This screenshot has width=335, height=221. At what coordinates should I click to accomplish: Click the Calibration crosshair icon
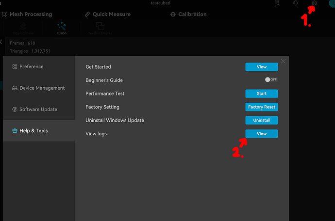coord(173,14)
